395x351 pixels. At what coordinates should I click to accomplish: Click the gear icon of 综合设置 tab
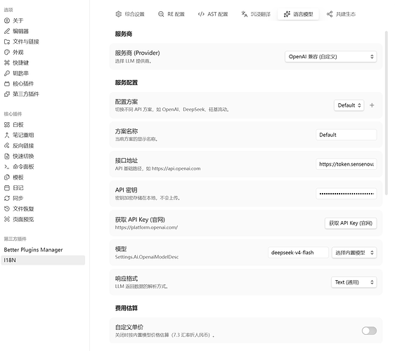(x=118, y=14)
